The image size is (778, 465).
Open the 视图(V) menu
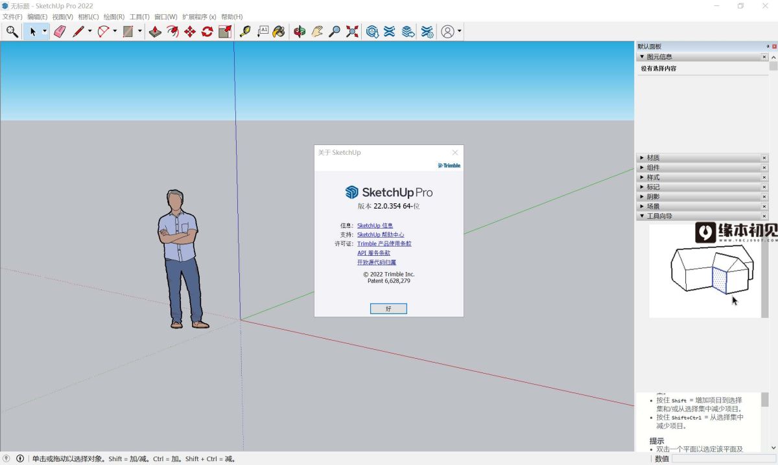(63, 17)
